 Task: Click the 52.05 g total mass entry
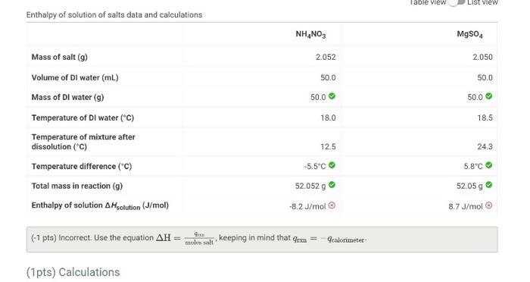click(x=469, y=186)
